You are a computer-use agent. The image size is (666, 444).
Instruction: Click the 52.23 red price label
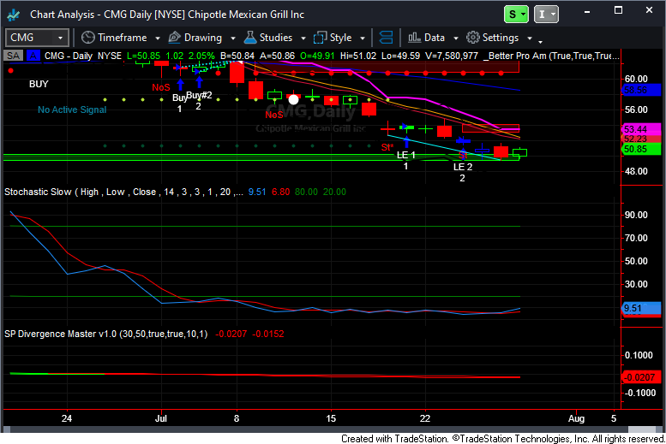tap(642, 139)
